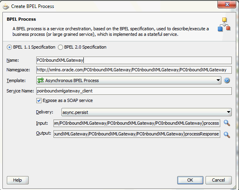
Task: Click into the Name text field
Action: 134,60
